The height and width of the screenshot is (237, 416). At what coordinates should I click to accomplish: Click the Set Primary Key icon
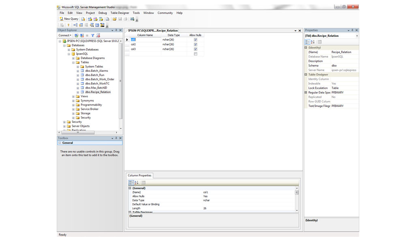pyautogui.click(x=69, y=25)
